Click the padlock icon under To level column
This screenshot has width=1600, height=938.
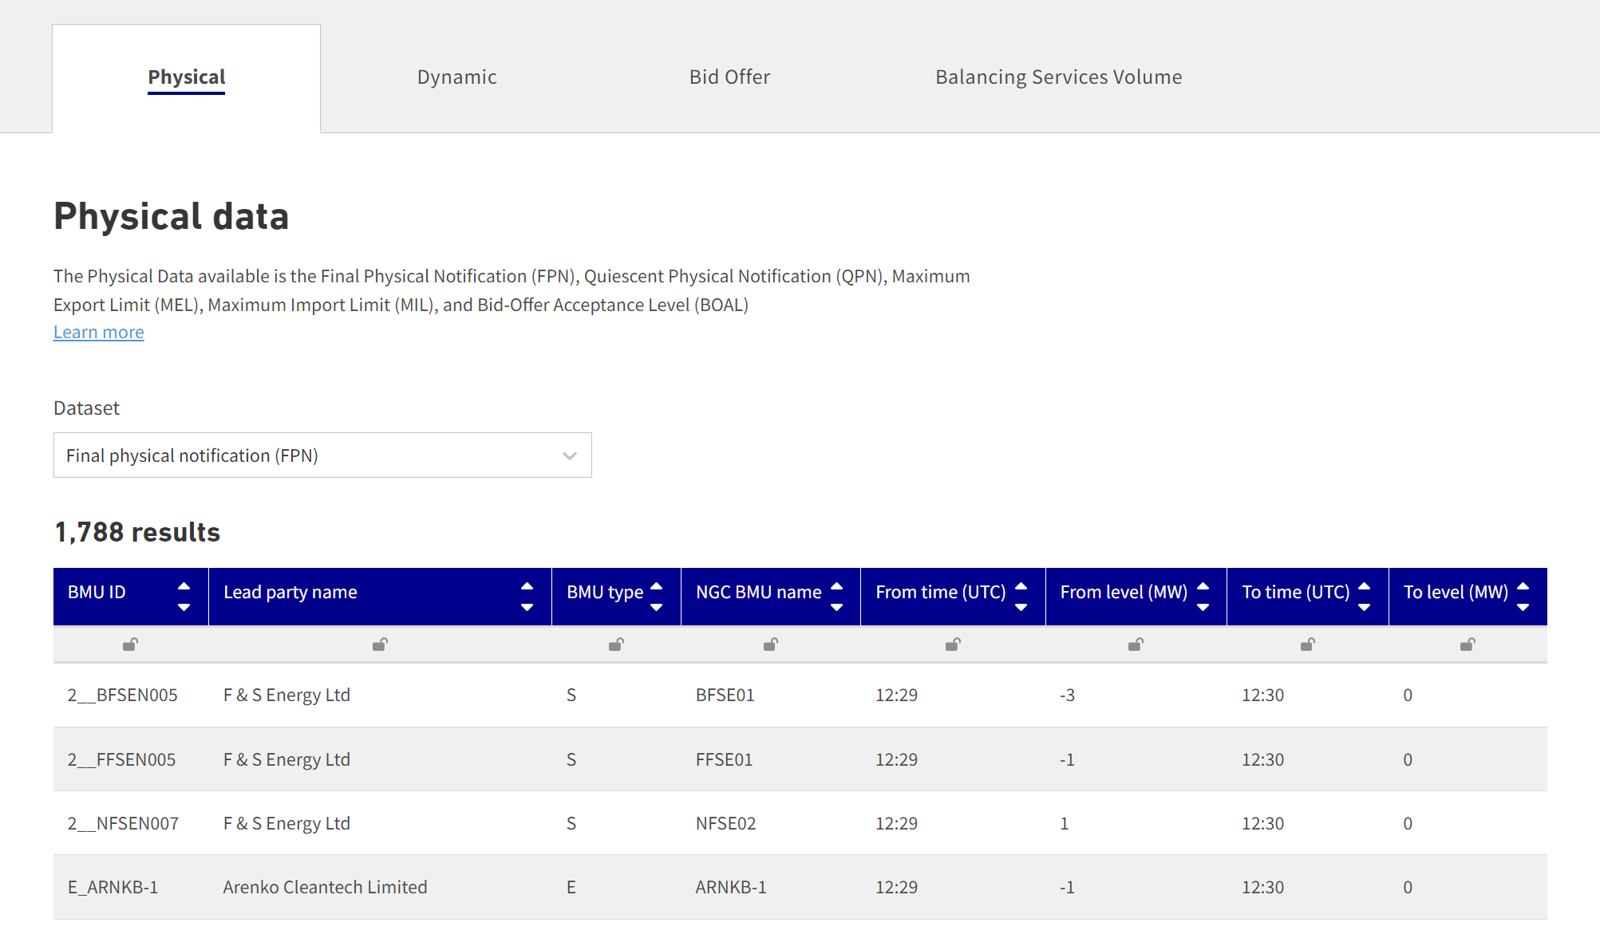tap(1468, 644)
